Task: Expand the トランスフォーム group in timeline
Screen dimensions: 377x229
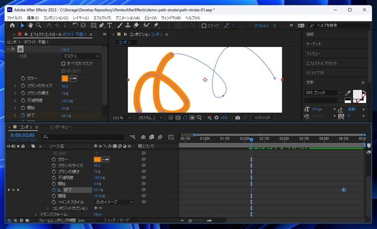Action: pyautogui.click(x=36, y=214)
